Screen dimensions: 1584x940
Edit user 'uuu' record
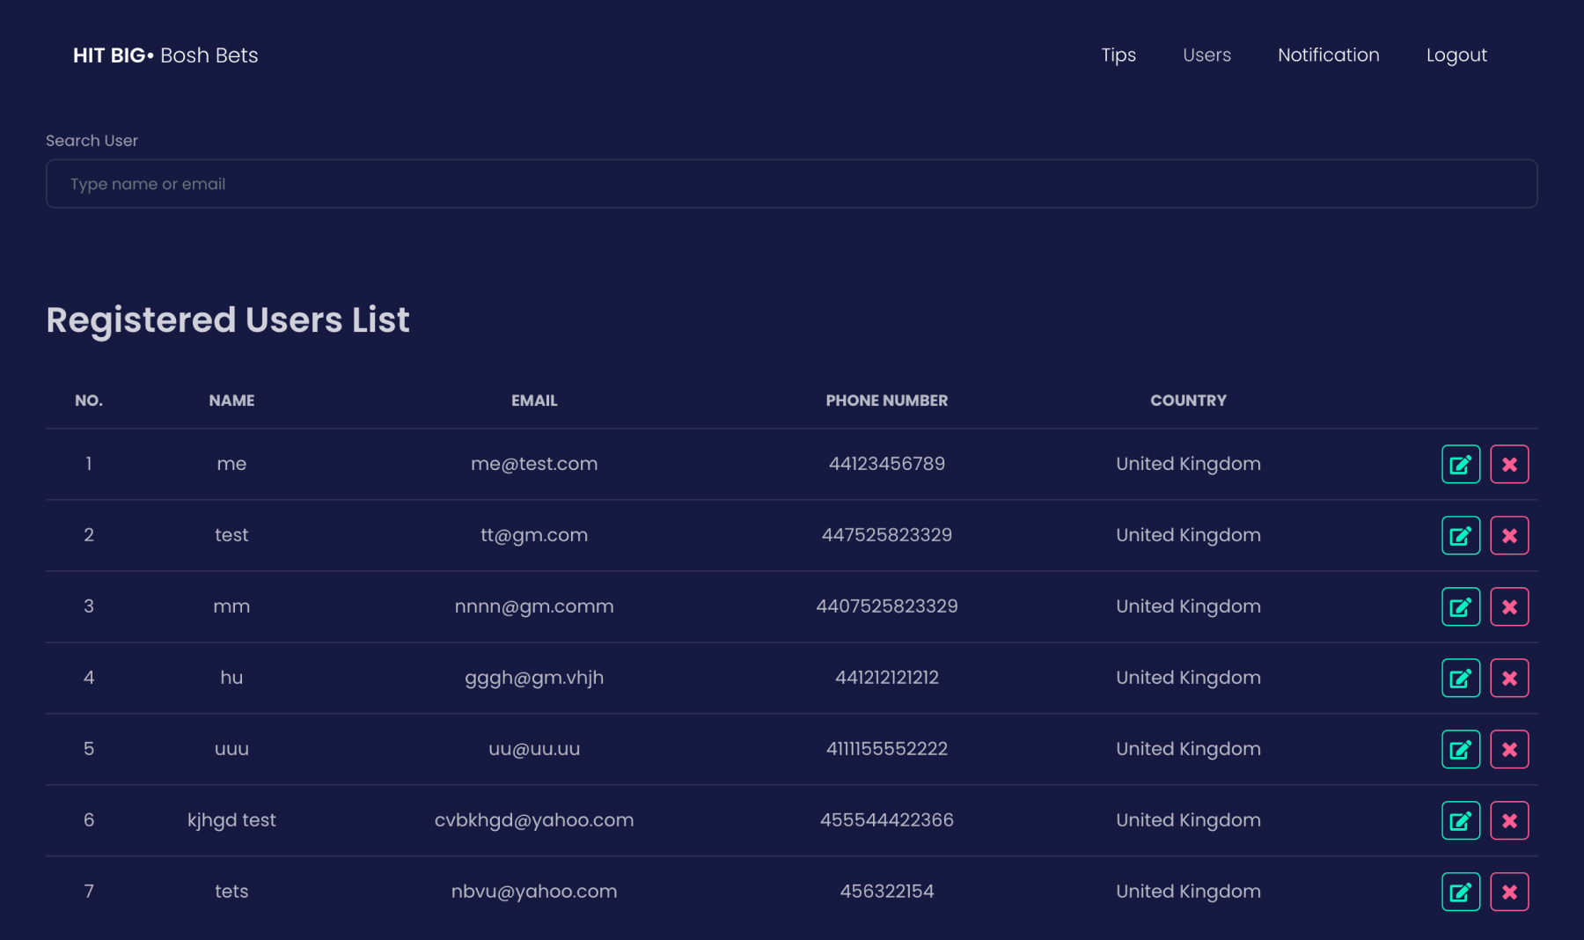click(1460, 750)
